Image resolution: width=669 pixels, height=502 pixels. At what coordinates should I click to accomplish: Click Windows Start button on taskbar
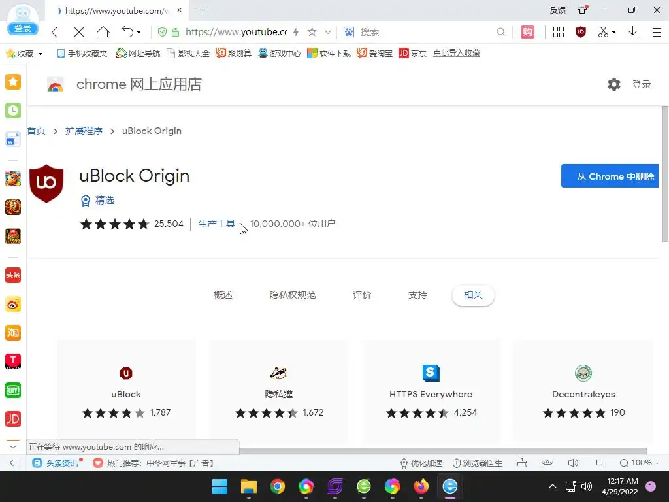pyautogui.click(x=220, y=486)
